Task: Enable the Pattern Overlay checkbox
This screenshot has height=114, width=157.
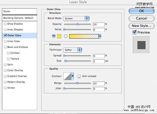Action: 5,82
